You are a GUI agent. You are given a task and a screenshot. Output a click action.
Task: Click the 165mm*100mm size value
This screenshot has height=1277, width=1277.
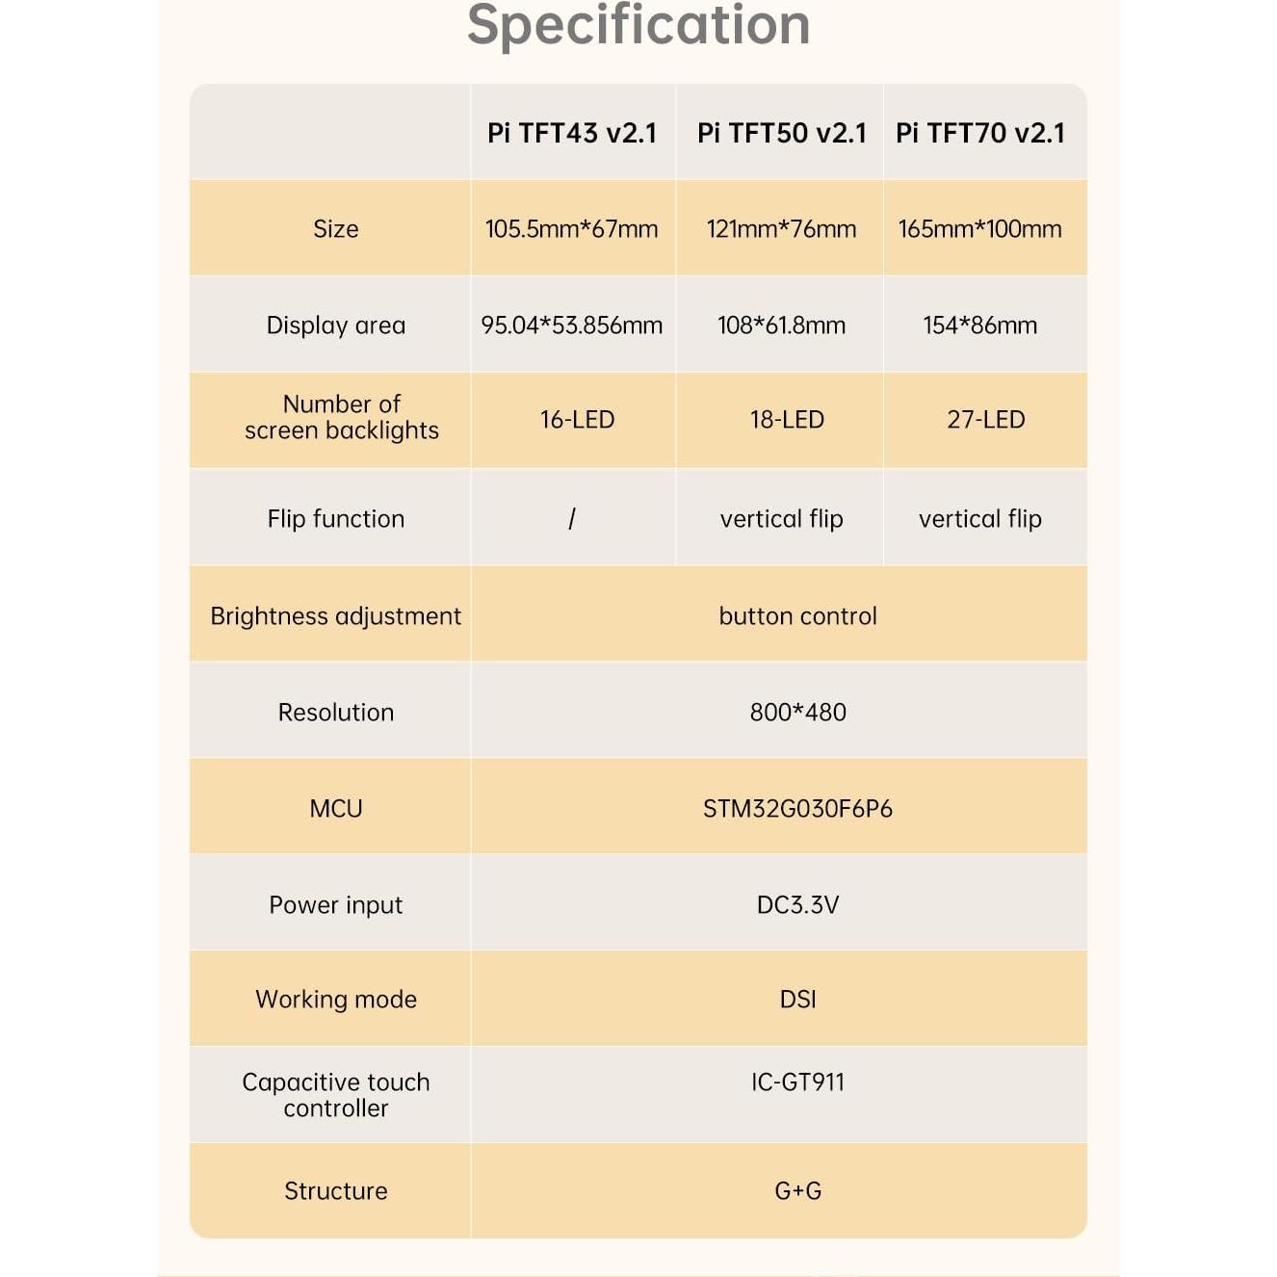coord(980,229)
